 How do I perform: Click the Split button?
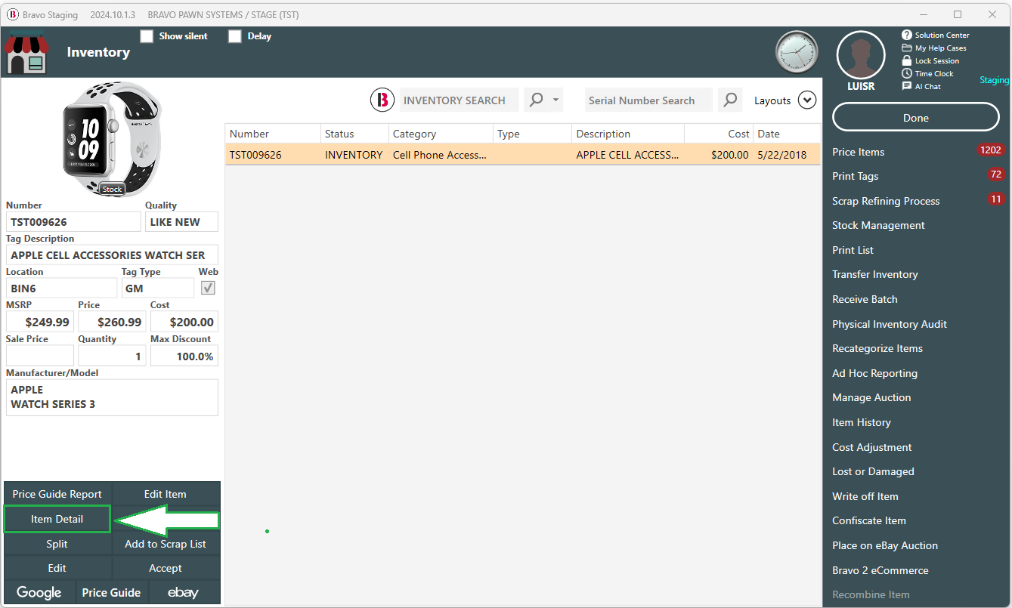tap(57, 544)
